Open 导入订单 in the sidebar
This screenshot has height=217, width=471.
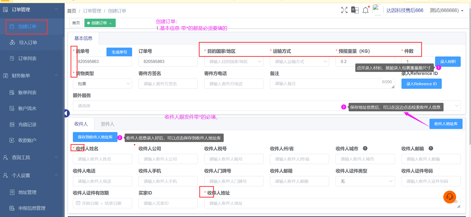(28, 42)
